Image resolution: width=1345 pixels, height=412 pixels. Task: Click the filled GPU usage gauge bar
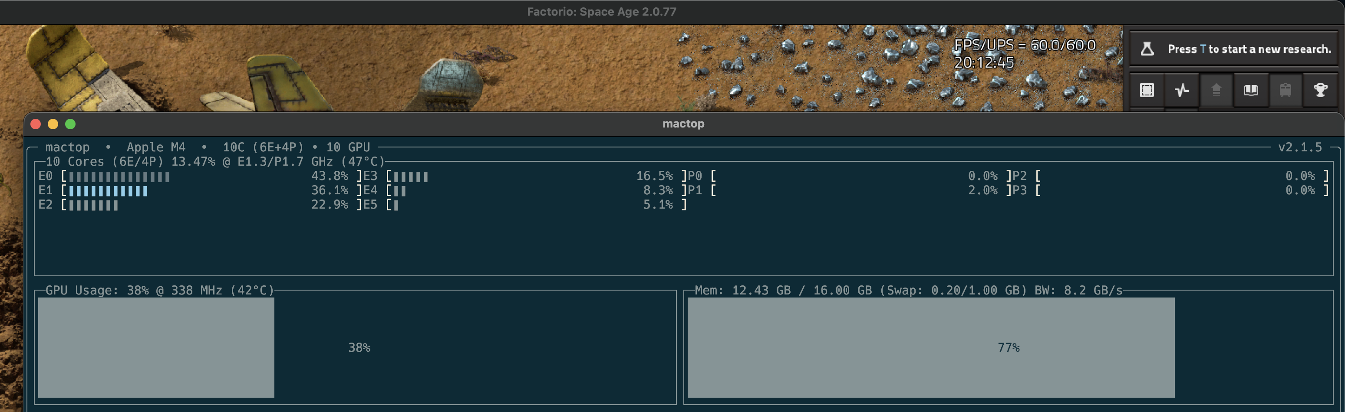click(156, 347)
